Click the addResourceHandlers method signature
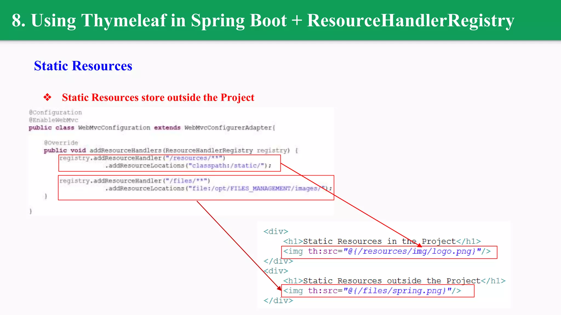The width and height of the screenshot is (561, 315). tap(170, 150)
